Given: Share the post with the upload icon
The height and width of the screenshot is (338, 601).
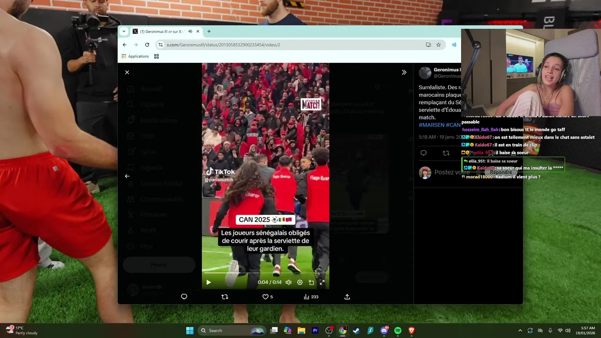Looking at the screenshot, I should coord(347,297).
